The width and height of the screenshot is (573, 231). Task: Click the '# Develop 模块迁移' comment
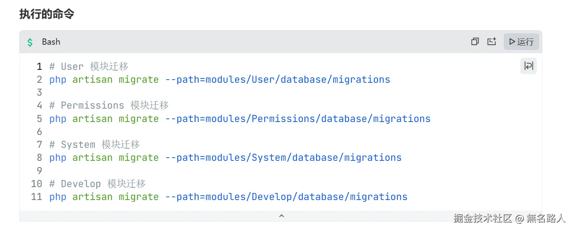click(97, 184)
